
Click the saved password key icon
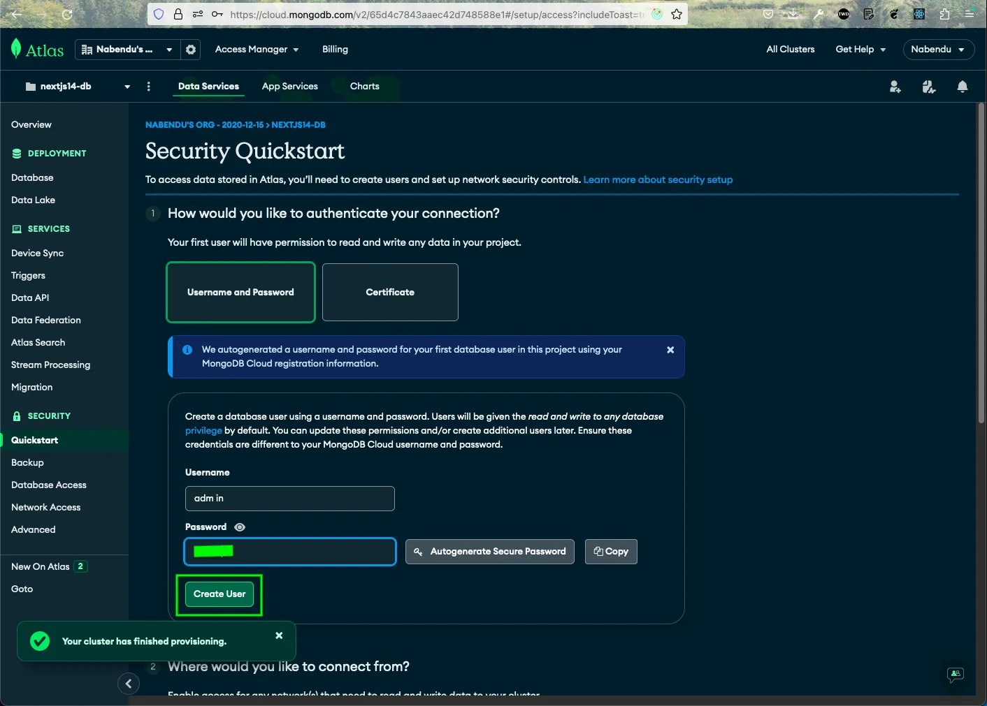click(x=217, y=14)
